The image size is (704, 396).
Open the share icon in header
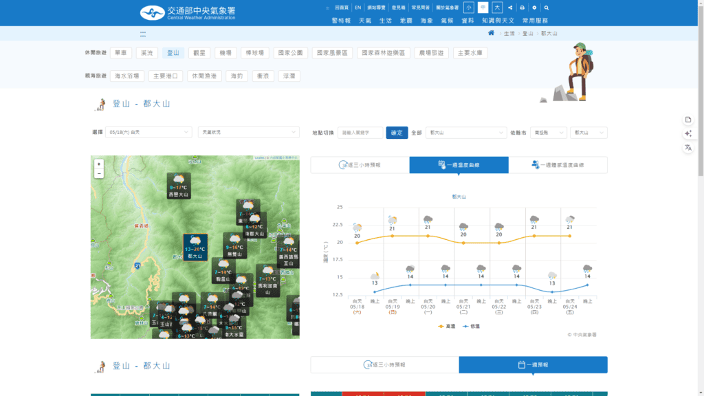click(510, 8)
